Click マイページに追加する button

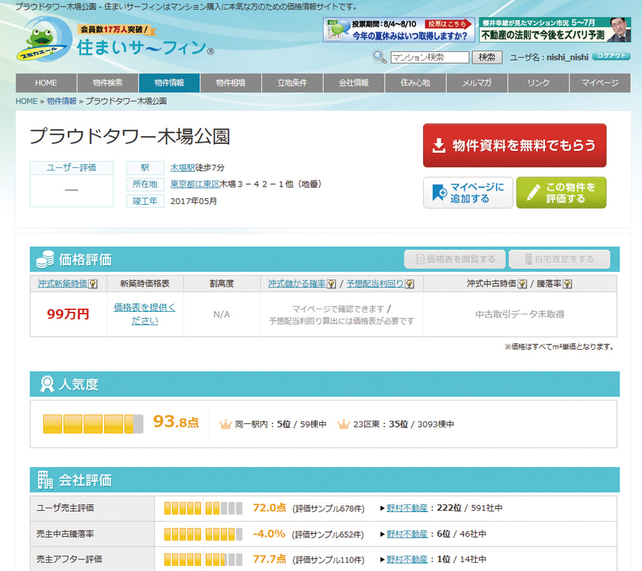[x=468, y=192]
